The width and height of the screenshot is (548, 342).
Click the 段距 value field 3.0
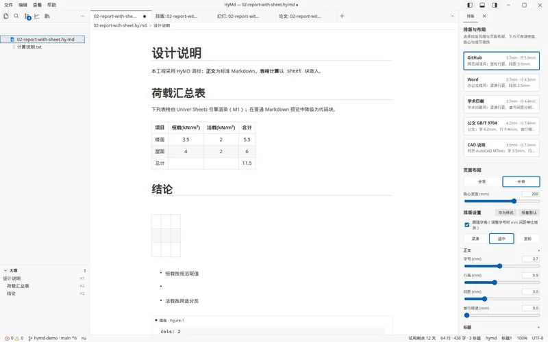point(530,291)
